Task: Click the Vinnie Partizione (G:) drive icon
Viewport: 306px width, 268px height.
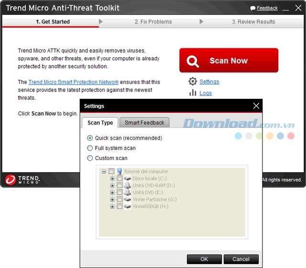Action: point(128,199)
